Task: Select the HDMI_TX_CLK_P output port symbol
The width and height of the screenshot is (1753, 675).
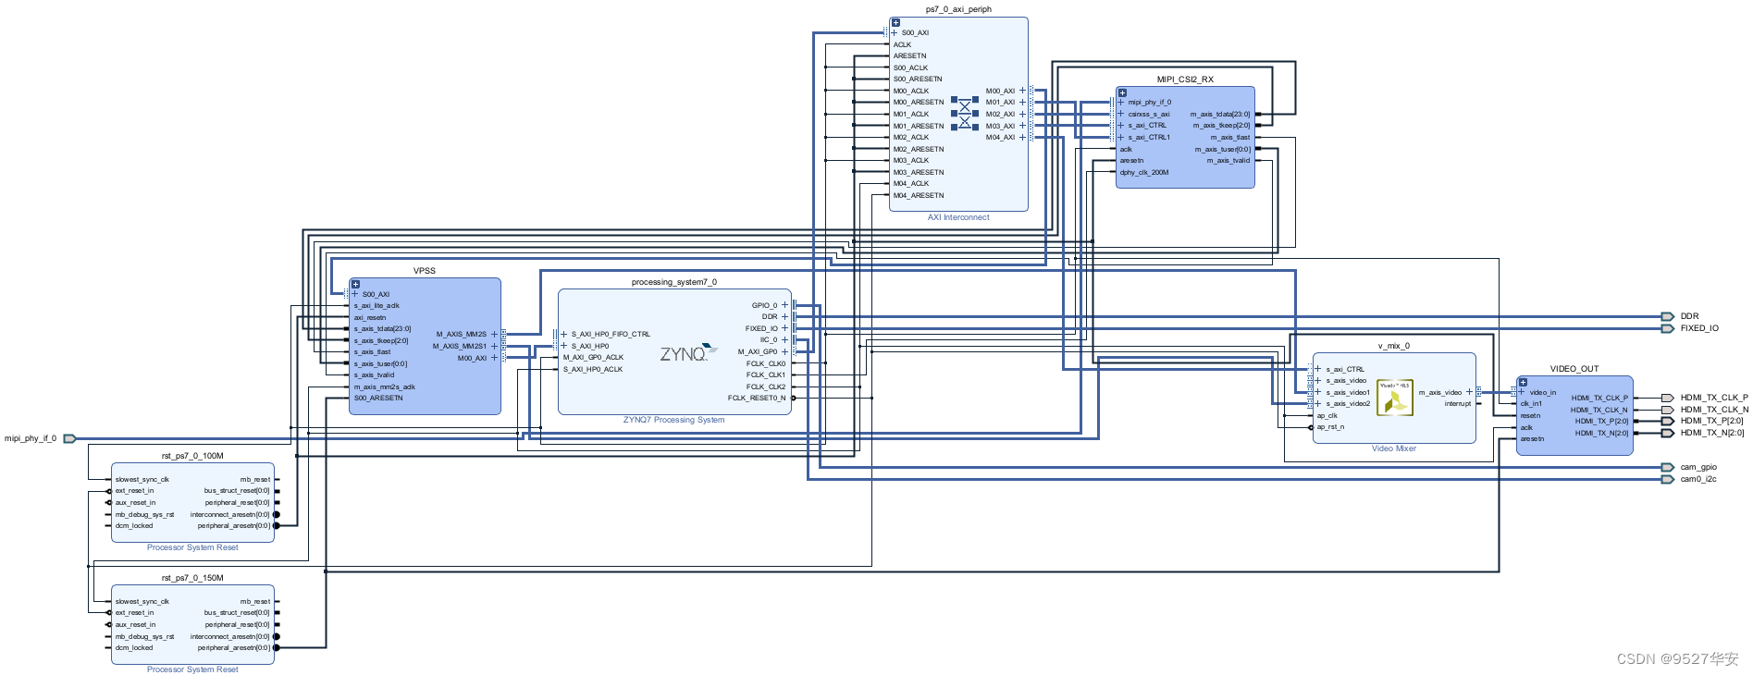Action: tap(1668, 398)
